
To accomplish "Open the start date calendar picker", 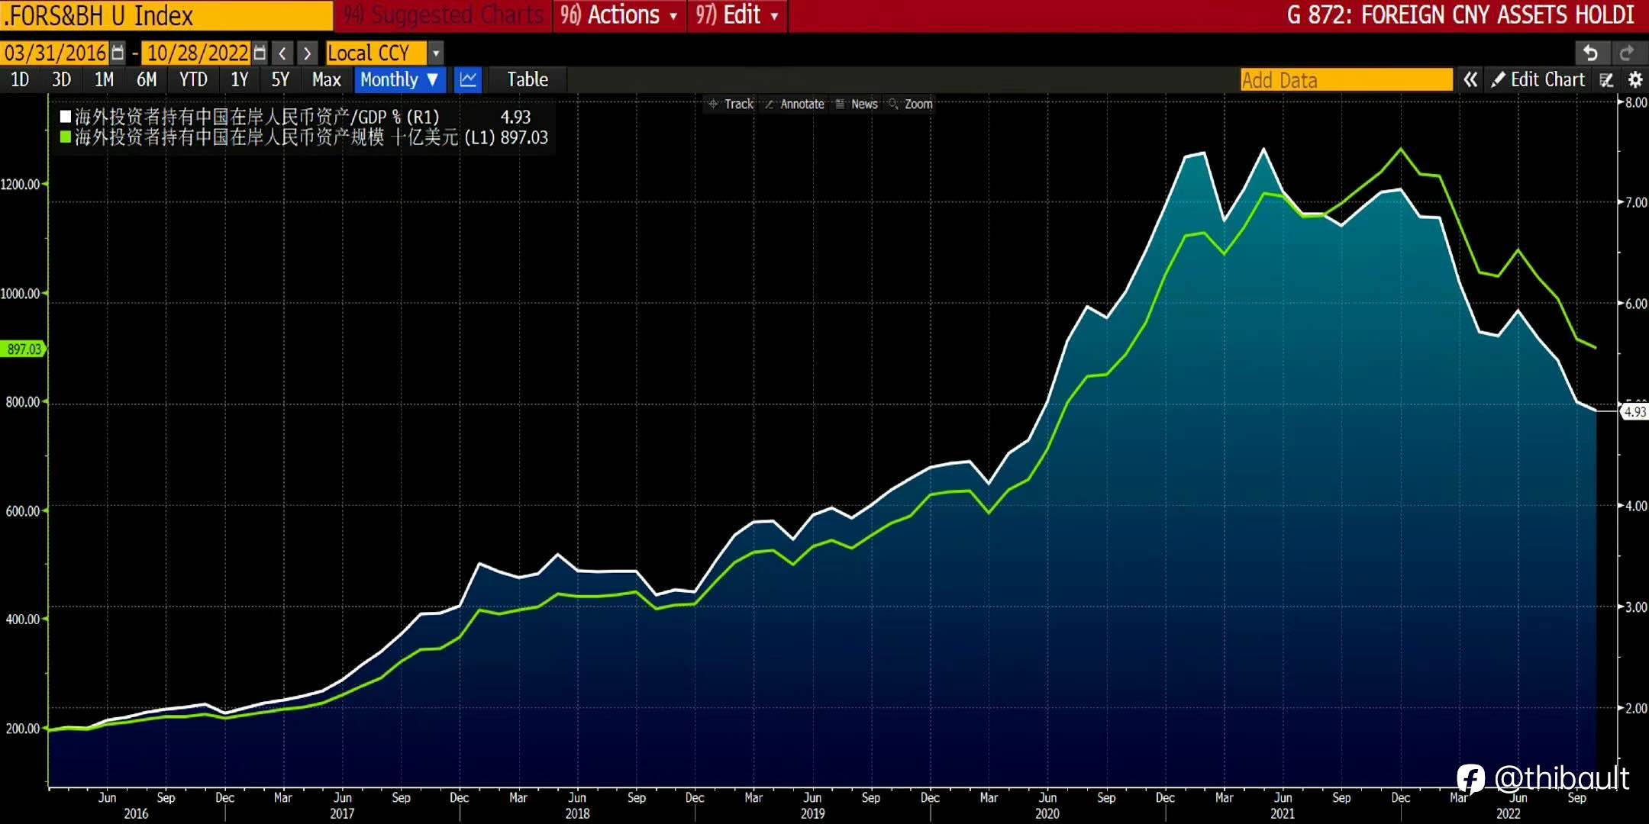I will [x=118, y=53].
